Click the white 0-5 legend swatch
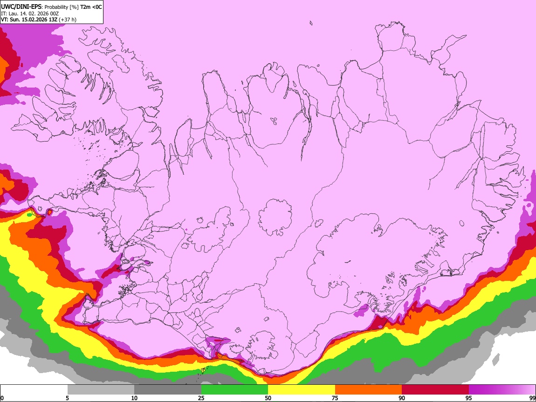 click(34, 390)
